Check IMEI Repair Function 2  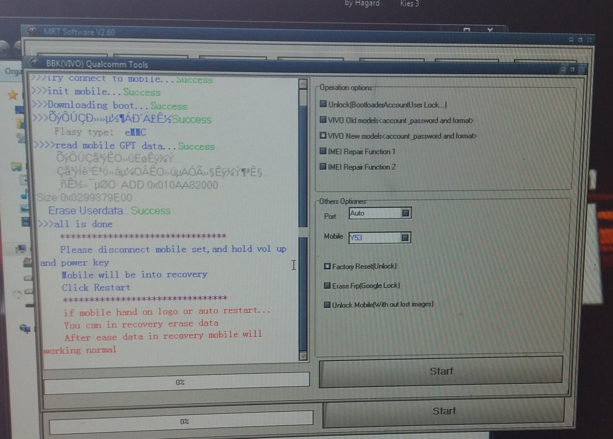tap(323, 166)
